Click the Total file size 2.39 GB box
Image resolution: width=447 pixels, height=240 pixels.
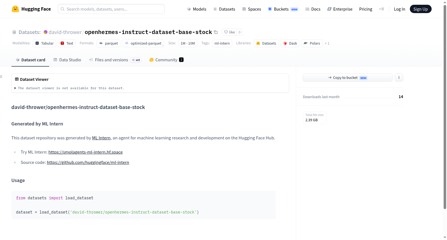click(x=315, y=117)
